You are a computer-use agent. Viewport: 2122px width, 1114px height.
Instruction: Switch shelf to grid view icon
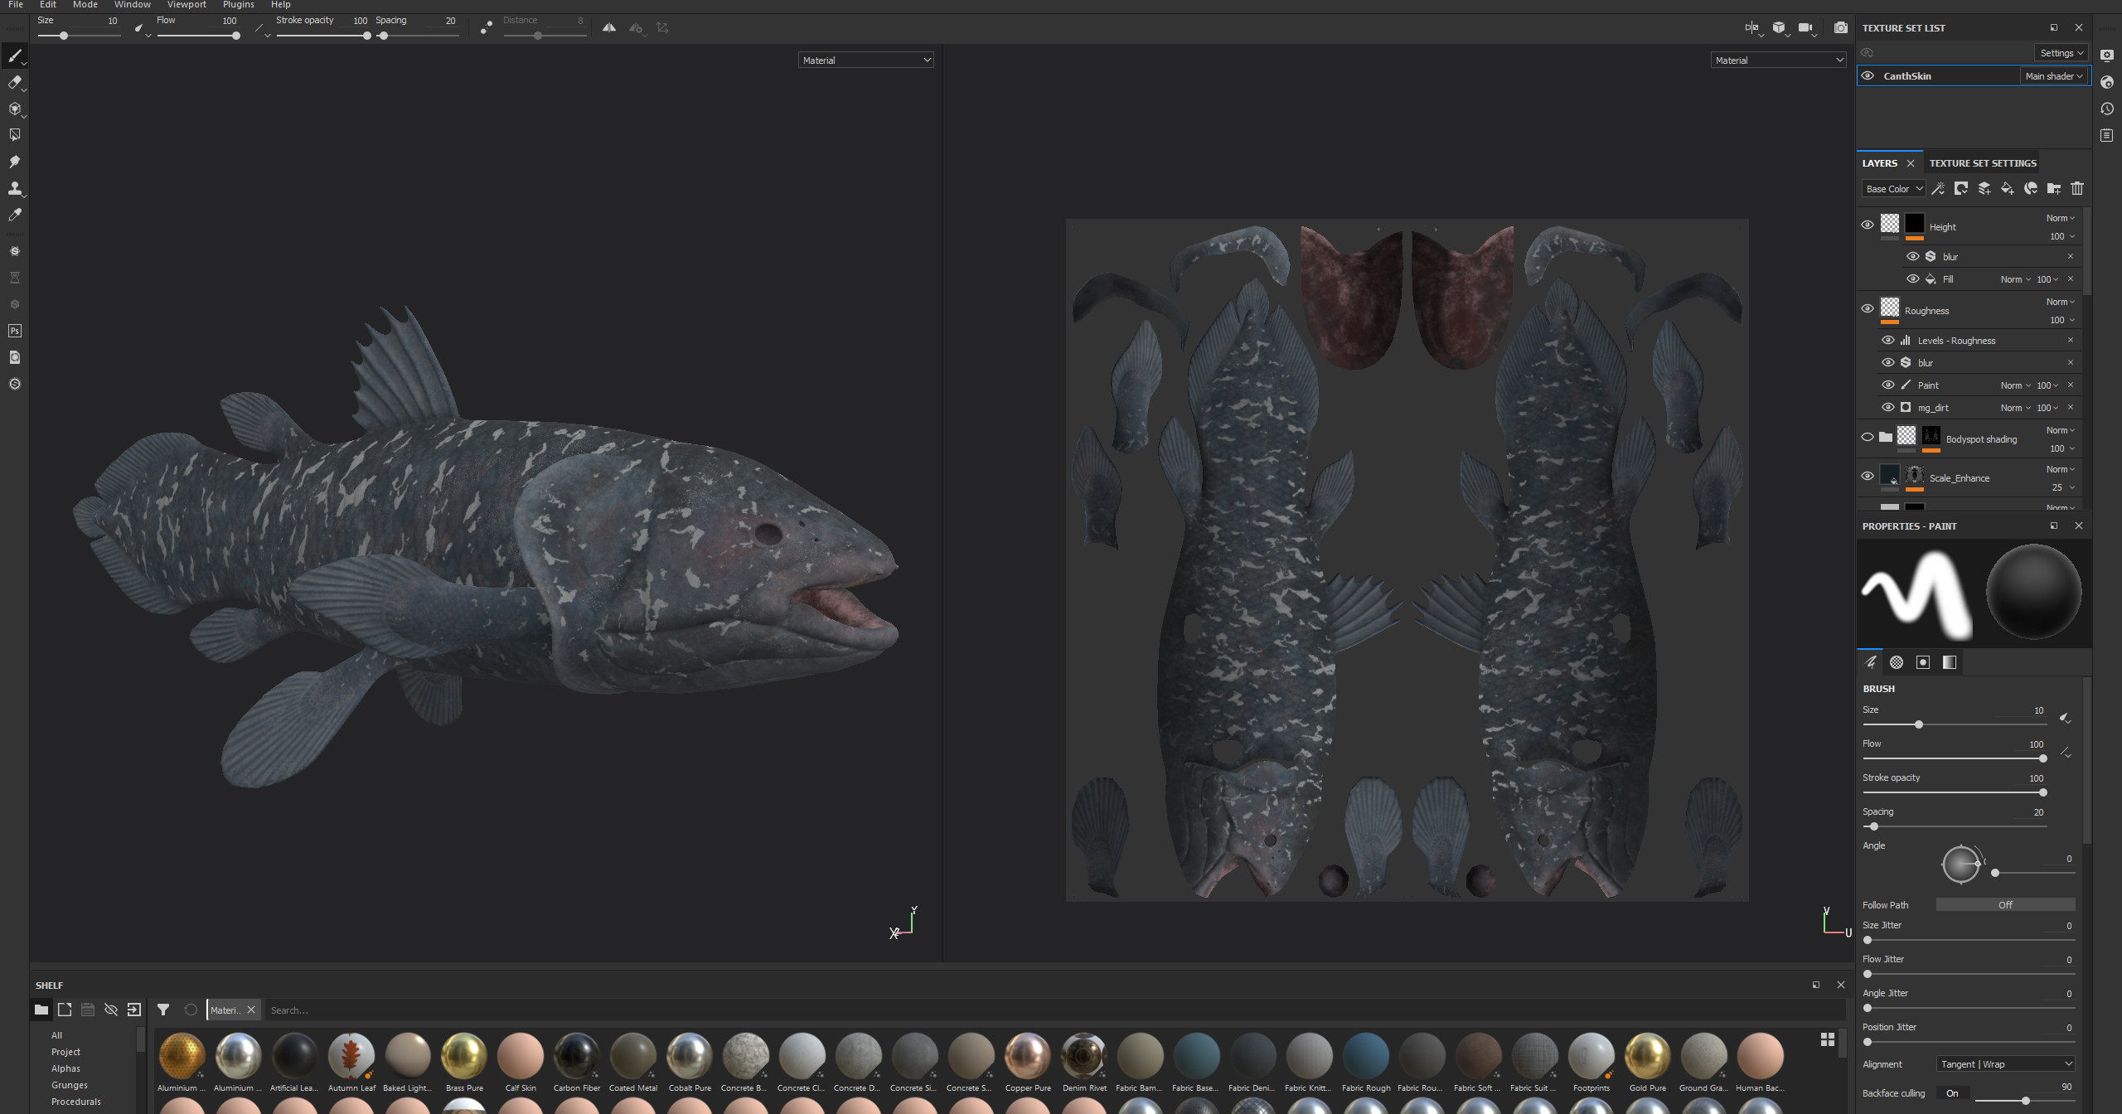(1828, 1039)
